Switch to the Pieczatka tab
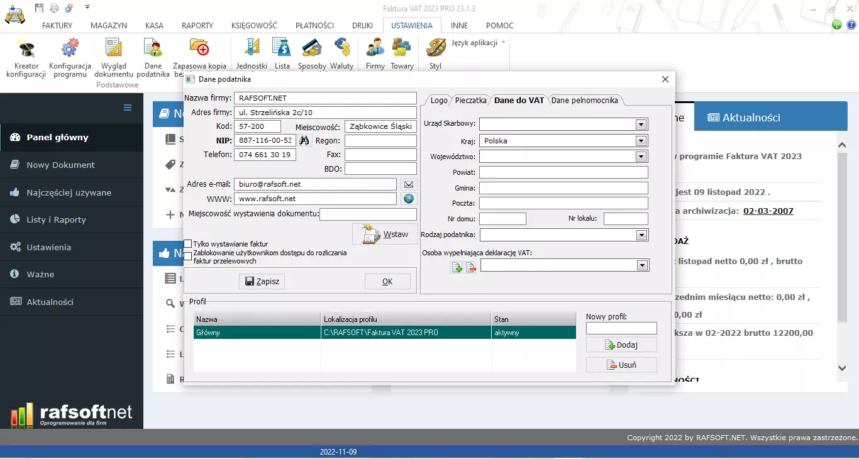The width and height of the screenshot is (859, 459). [x=470, y=101]
